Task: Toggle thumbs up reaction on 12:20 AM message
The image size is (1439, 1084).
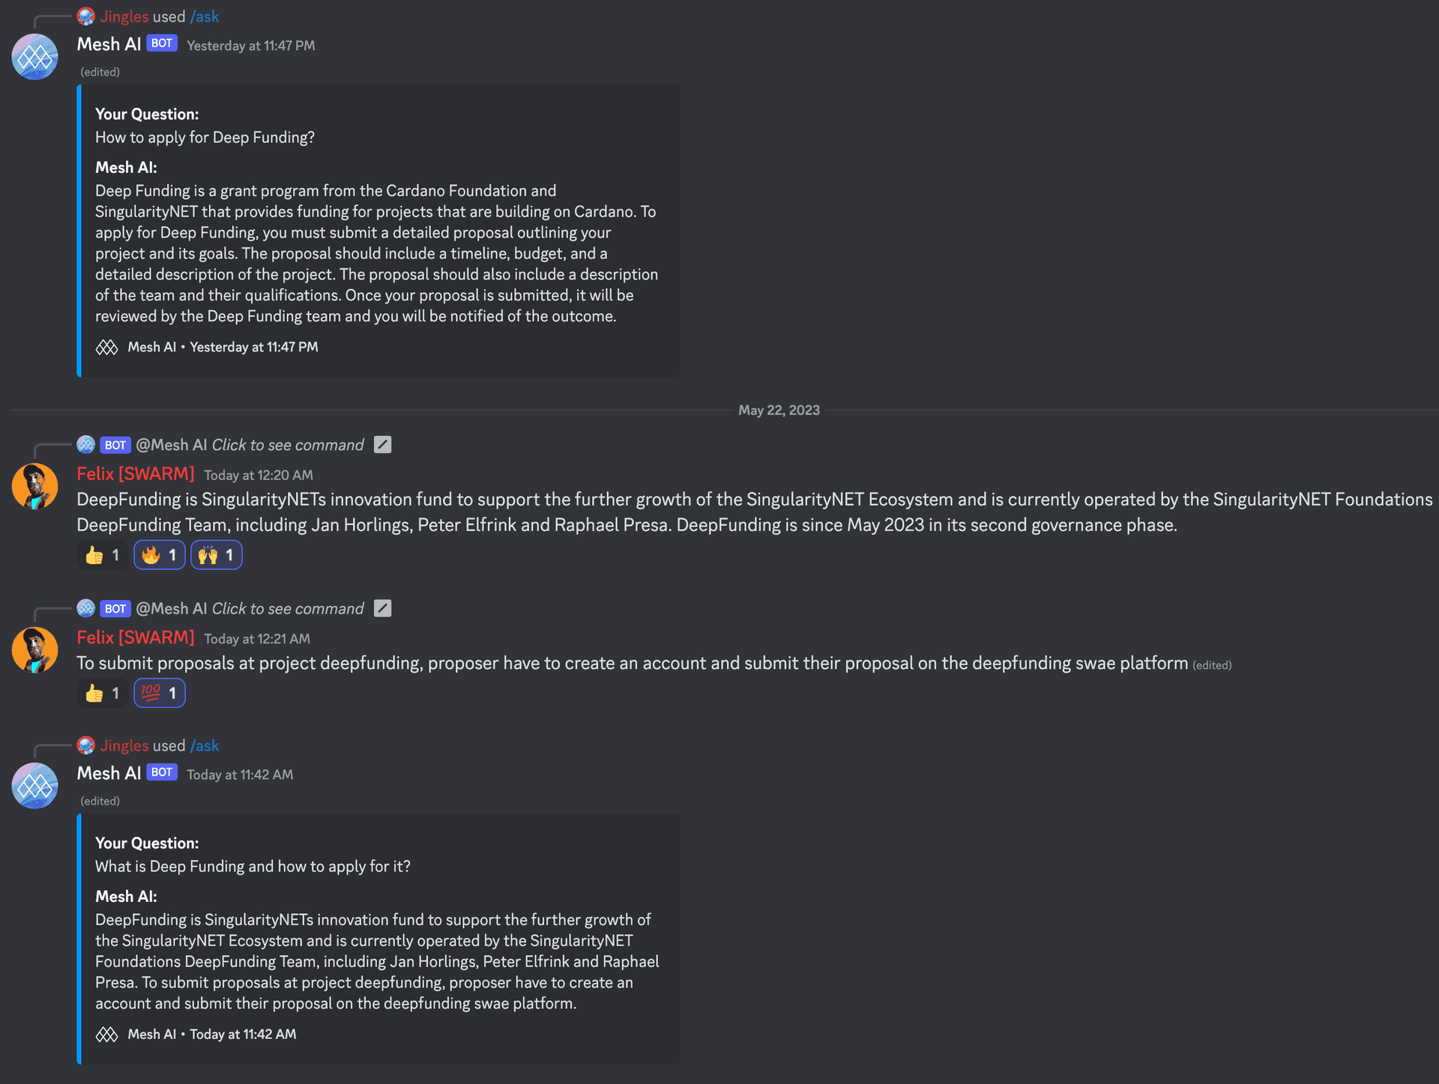Action: pyautogui.click(x=103, y=555)
